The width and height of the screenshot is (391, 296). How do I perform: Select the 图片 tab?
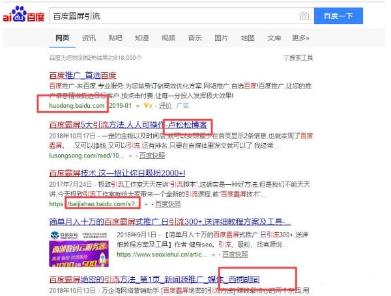(x=221, y=38)
